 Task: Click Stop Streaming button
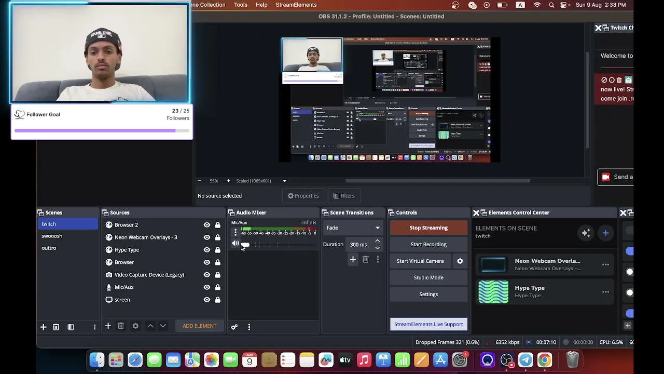(428, 228)
